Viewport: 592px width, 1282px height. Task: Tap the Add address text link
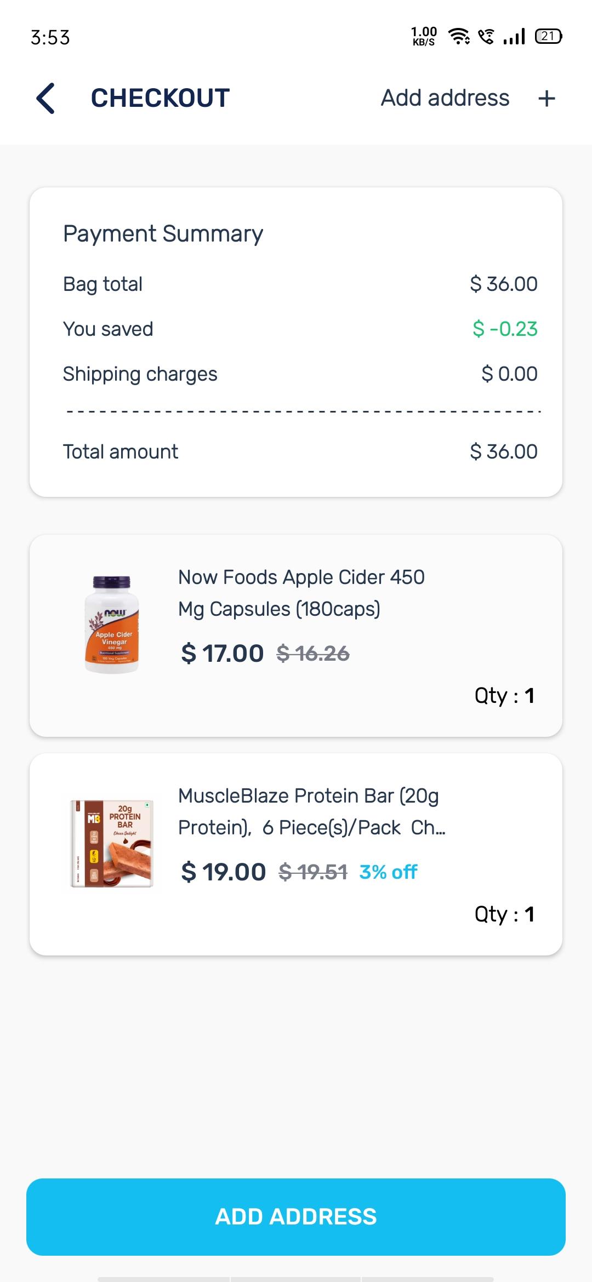445,98
